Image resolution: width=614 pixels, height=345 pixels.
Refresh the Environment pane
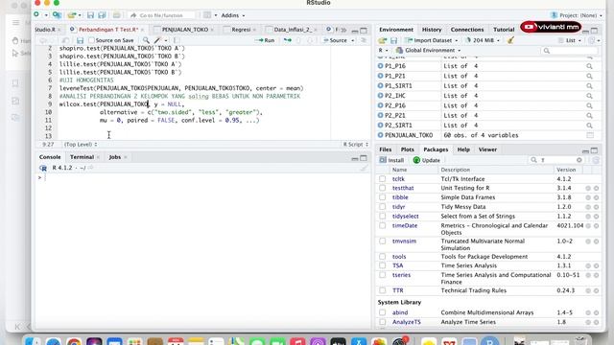click(x=591, y=40)
